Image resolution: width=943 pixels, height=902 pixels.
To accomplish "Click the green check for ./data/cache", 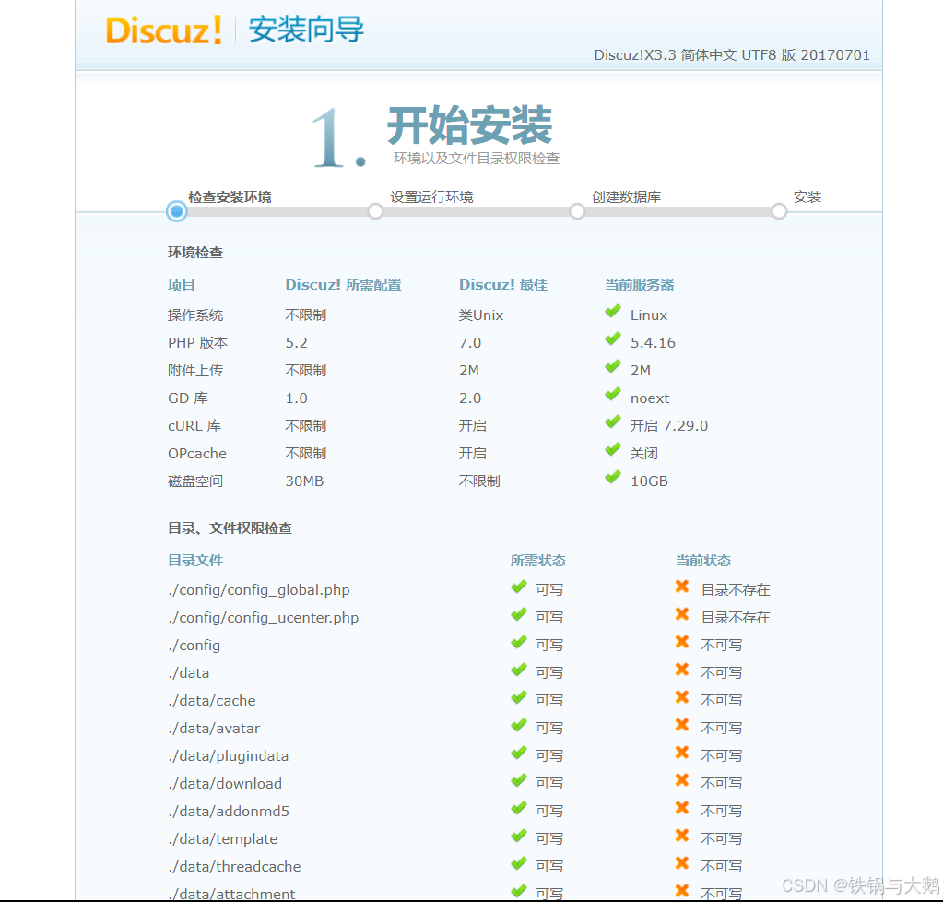I will pyautogui.click(x=518, y=697).
